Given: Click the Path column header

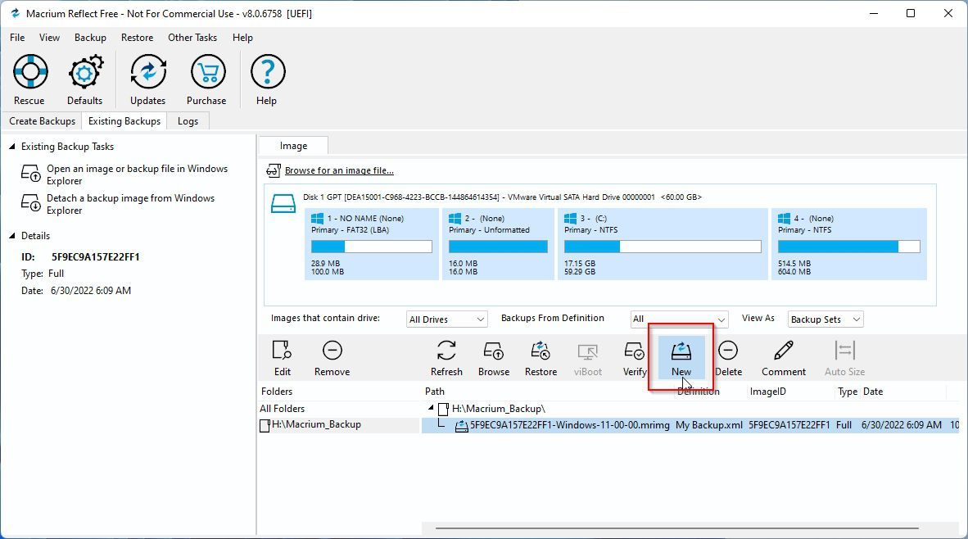Looking at the screenshot, I should [x=435, y=392].
